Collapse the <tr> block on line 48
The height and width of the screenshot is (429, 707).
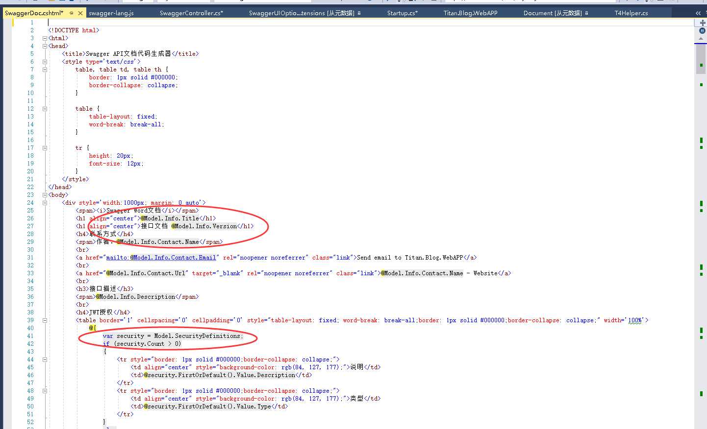point(45,391)
